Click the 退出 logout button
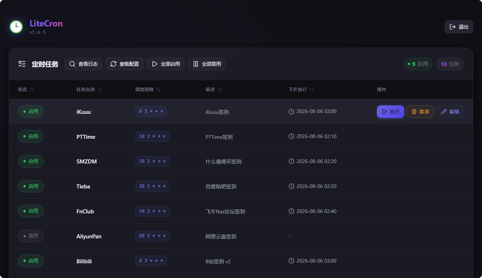This screenshot has width=482, height=278. 459,27
